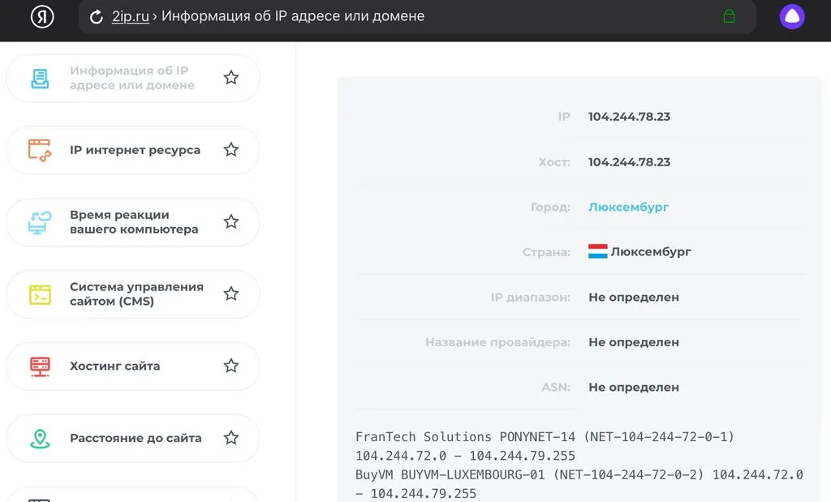Click the 'Хостинг сайта' server icon
Screen dimensions: 831x502
[x=40, y=367]
